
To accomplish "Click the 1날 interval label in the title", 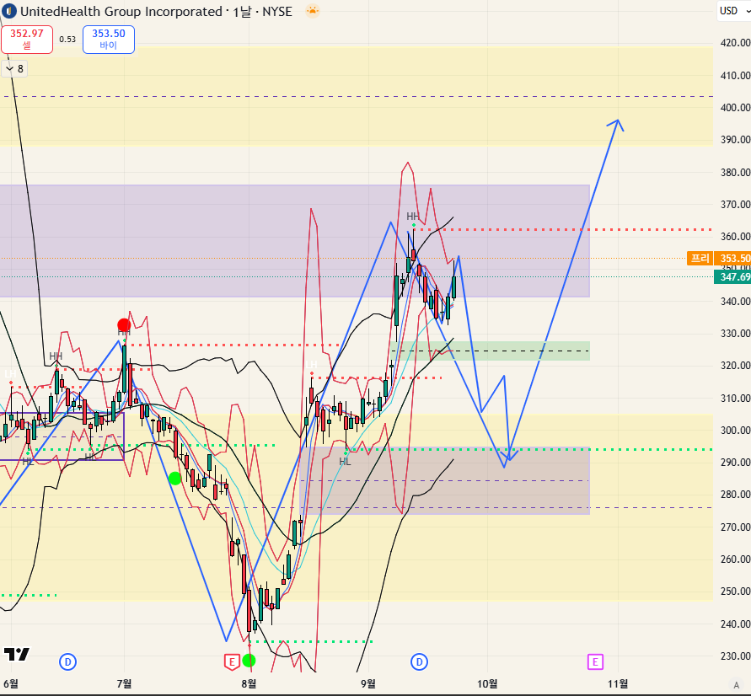I will 242,12.
